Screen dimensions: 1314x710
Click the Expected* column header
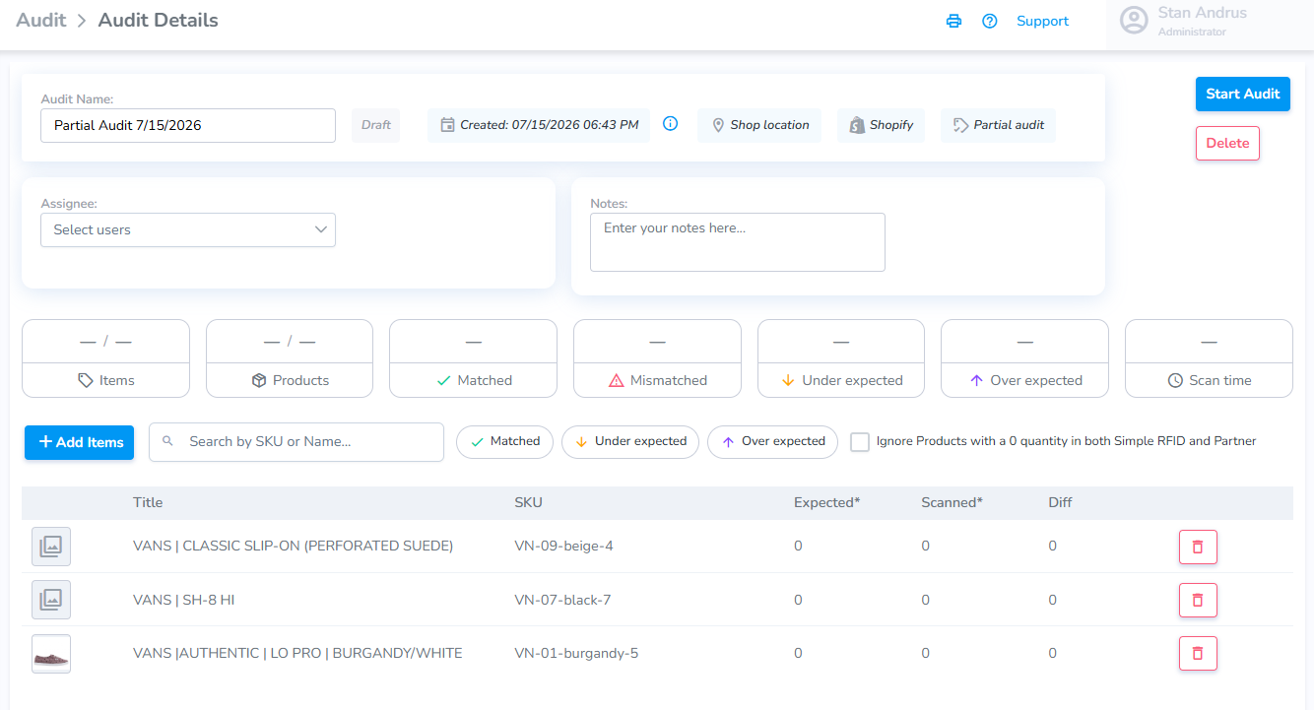(827, 502)
